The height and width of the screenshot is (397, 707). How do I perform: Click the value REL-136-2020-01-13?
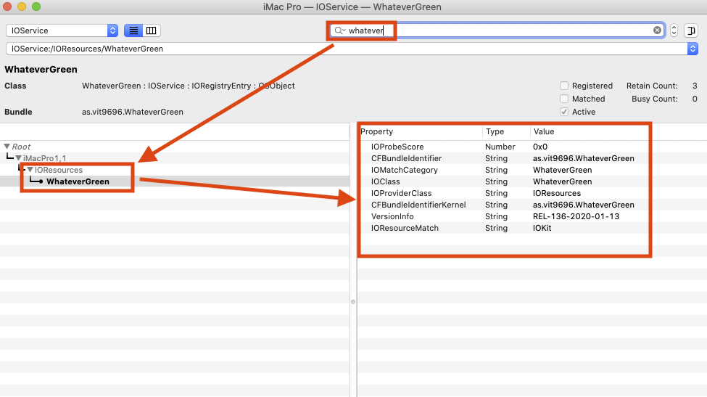[576, 216]
